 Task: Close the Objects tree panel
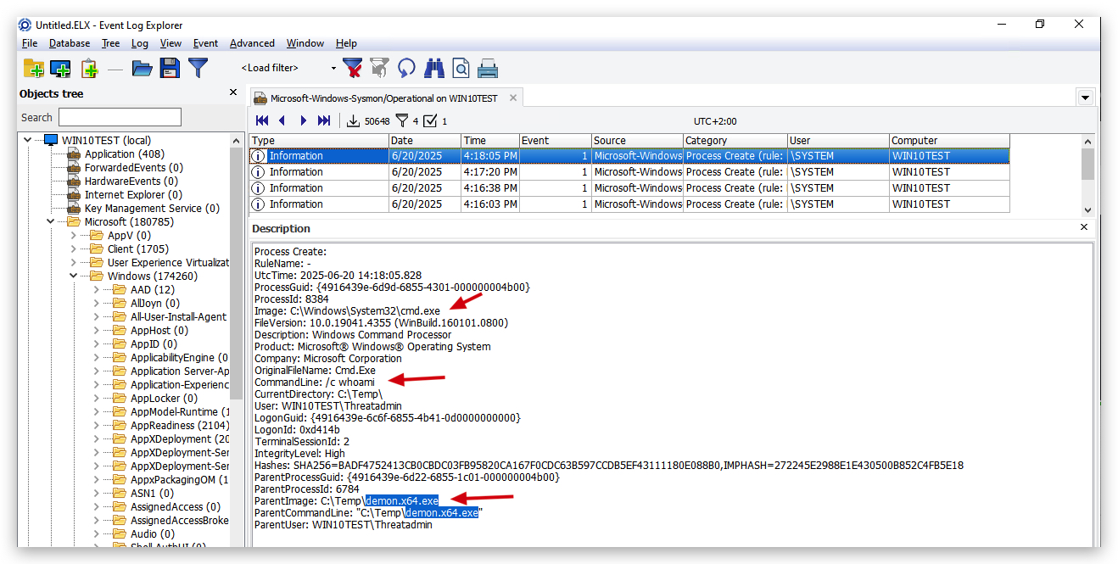tap(233, 92)
